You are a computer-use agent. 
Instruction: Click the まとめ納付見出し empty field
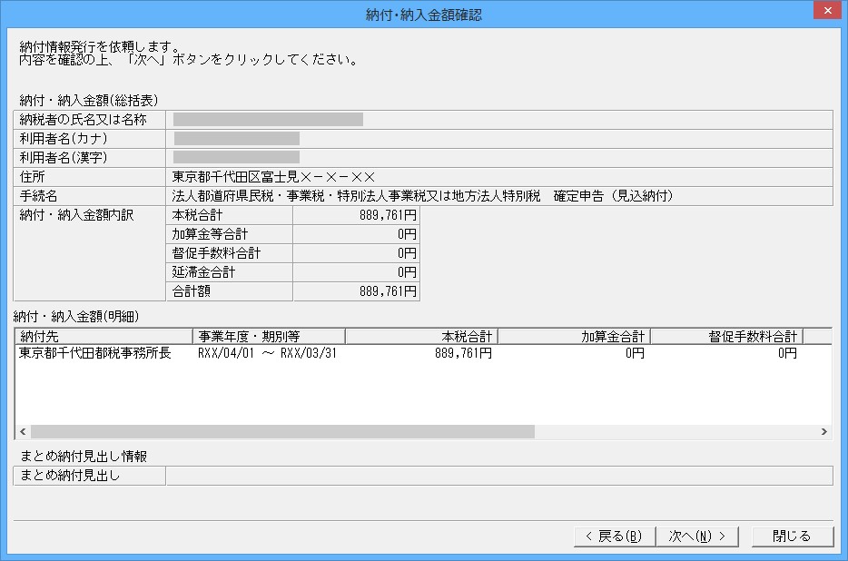click(499, 476)
